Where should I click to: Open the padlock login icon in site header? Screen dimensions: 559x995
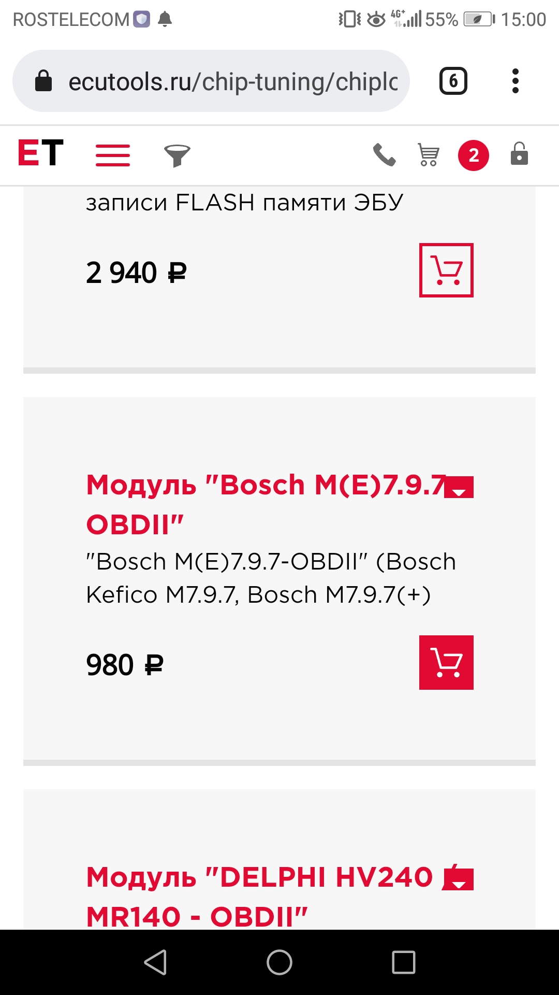coord(519,154)
